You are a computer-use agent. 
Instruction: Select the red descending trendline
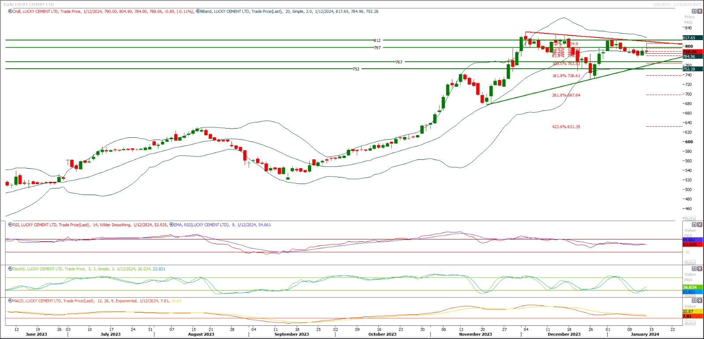[604, 38]
